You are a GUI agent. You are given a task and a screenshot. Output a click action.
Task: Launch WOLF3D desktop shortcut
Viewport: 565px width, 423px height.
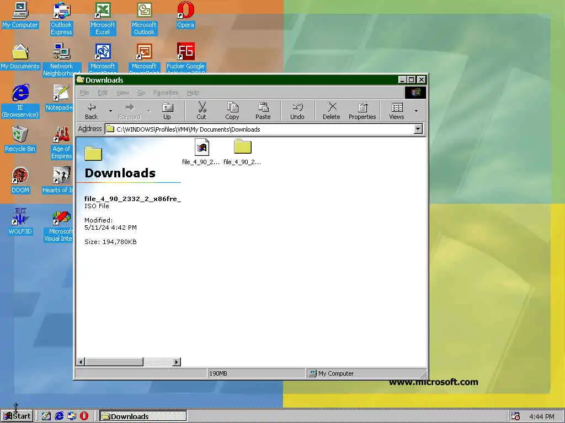20,221
